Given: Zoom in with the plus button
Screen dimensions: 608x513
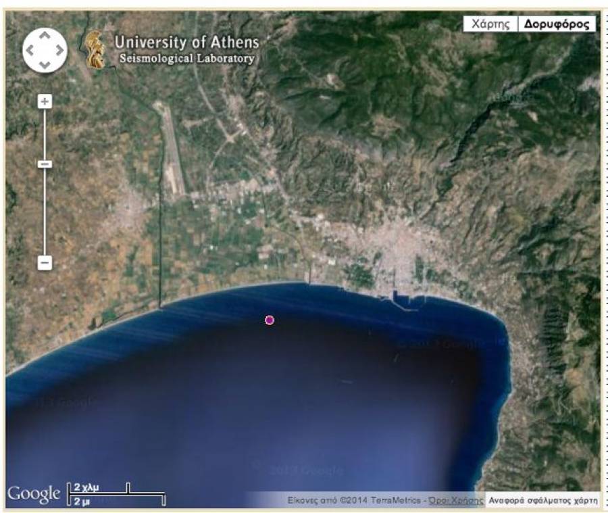Looking at the screenshot, I should [x=45, y=101].
